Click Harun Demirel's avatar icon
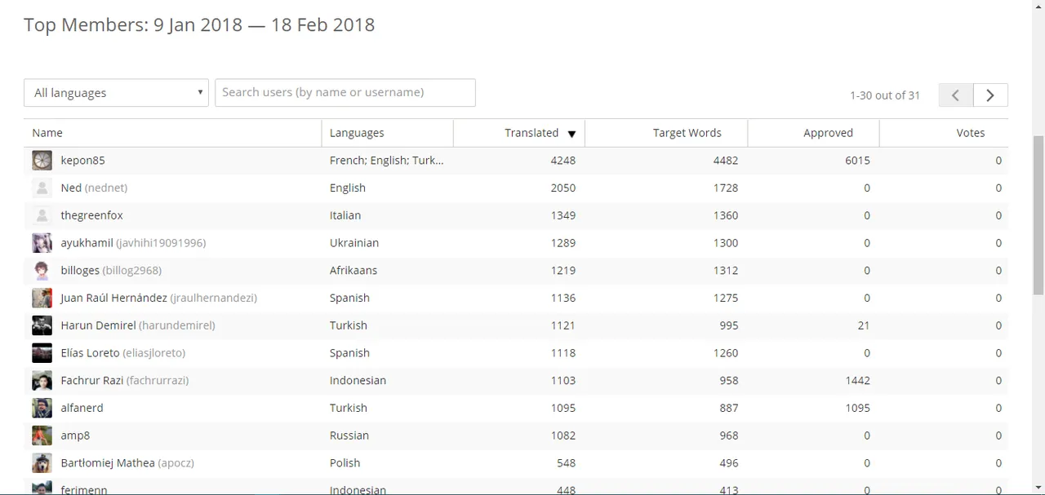Image resolution: width=1045 pixels, height=495 pixels. click(x=42, y=325)
